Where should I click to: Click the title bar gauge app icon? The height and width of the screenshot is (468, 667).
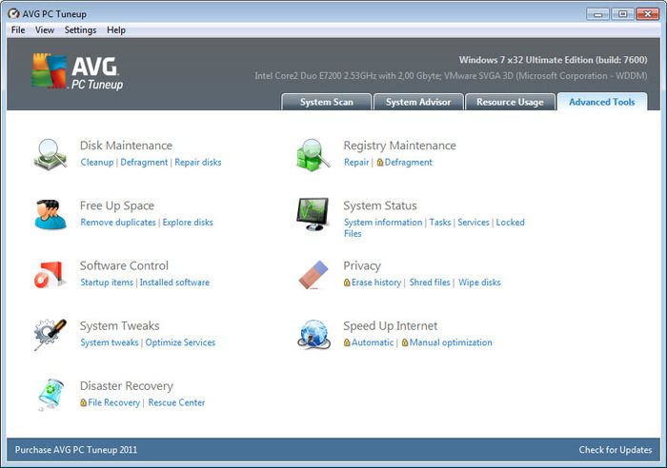[13, 13]
